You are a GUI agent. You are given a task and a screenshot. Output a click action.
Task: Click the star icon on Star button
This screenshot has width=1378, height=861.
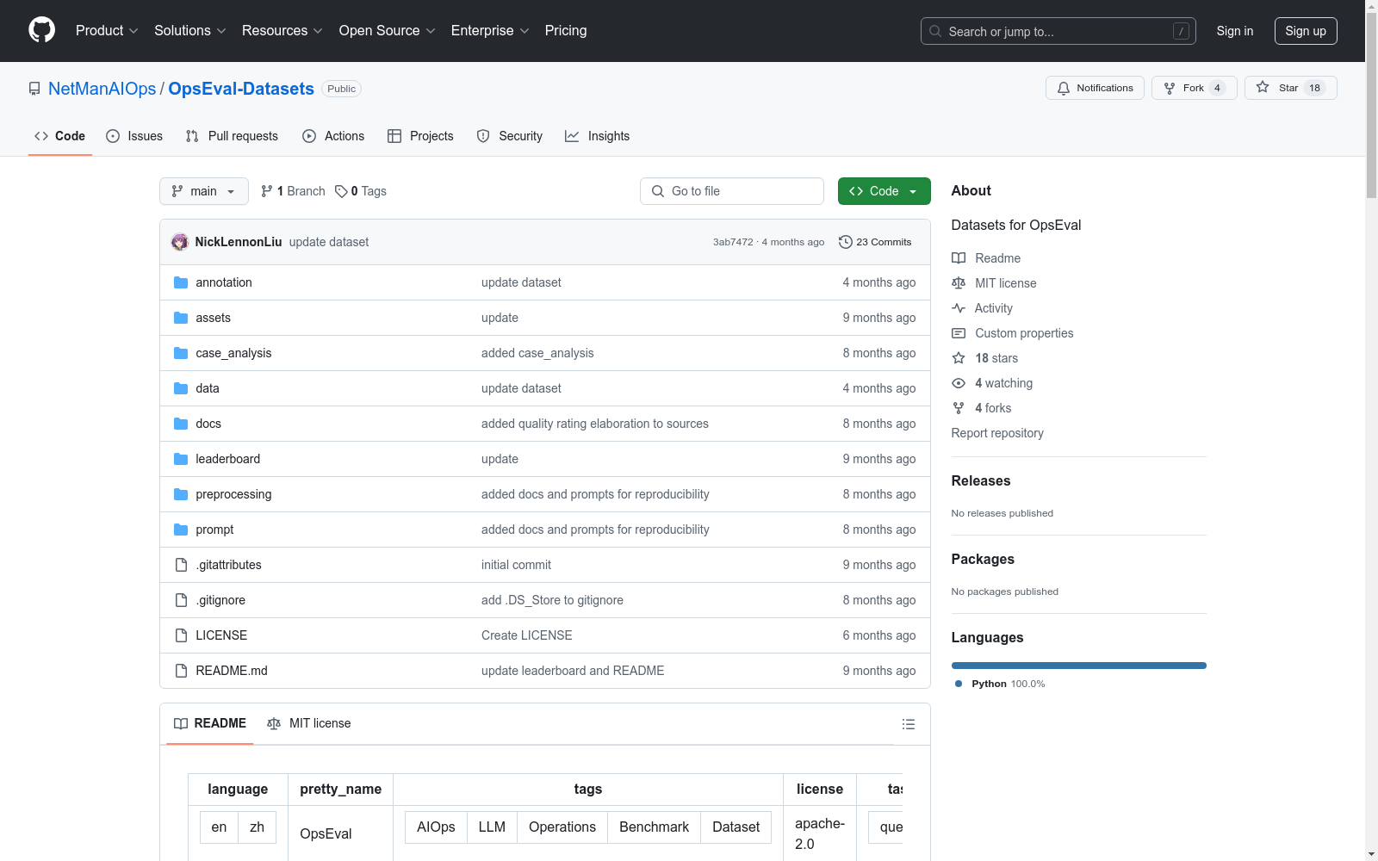[1263, 87]
